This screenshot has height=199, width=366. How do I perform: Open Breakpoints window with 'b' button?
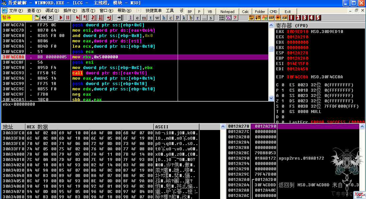coord(191,18)
